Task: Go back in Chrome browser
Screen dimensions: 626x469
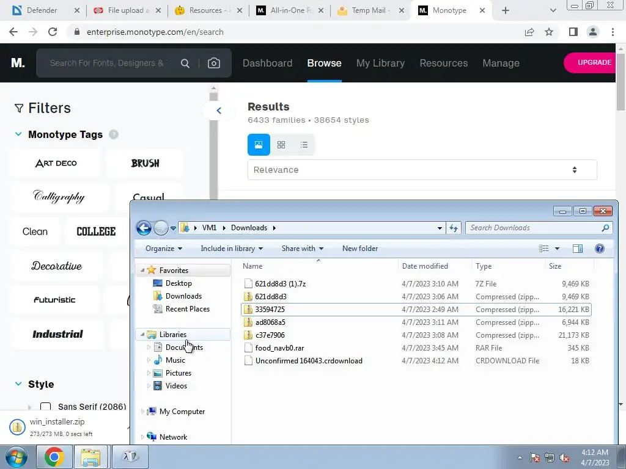Action: [13, 32]
